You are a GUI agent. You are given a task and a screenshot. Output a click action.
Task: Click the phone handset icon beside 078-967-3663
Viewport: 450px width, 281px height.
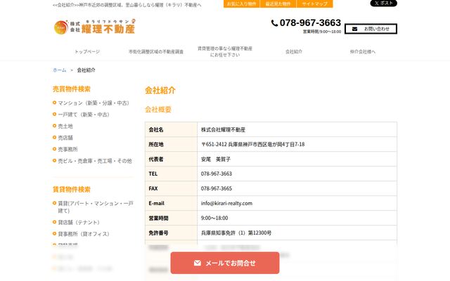[x=274, y=23]
